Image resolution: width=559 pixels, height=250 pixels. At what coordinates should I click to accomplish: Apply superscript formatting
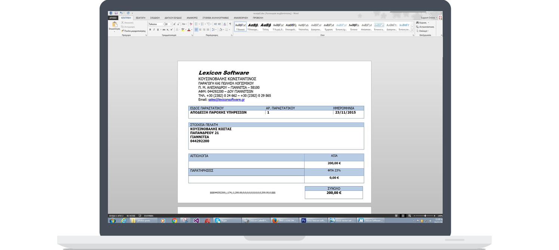coord(172,30)
